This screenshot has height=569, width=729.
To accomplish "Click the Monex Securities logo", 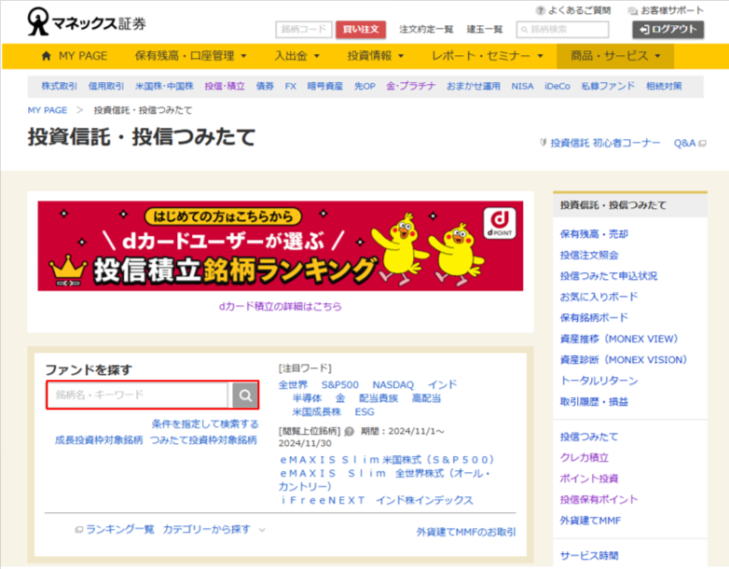I will click(x=87, y=21).
